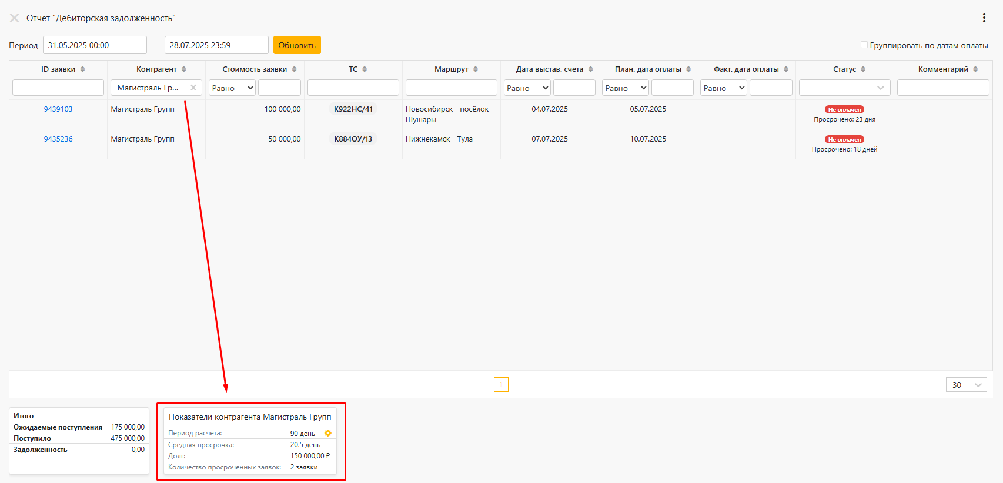Sort by Комментарий column arrows
This screenshot has height=483, width=1003.
(975, 69)
